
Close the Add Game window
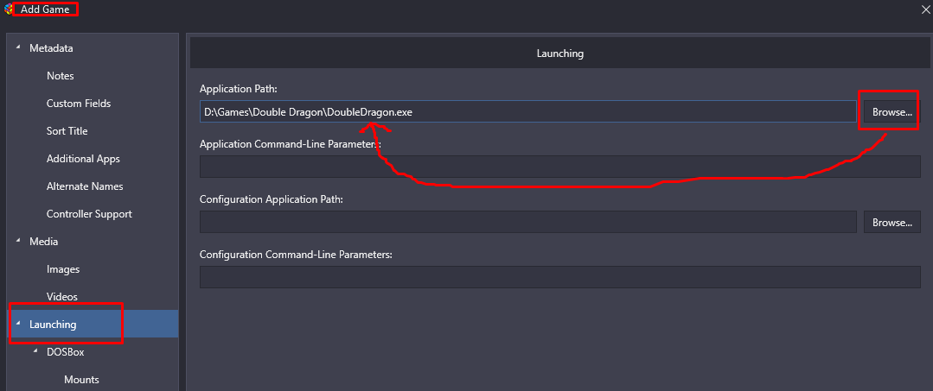coord(924,9)
